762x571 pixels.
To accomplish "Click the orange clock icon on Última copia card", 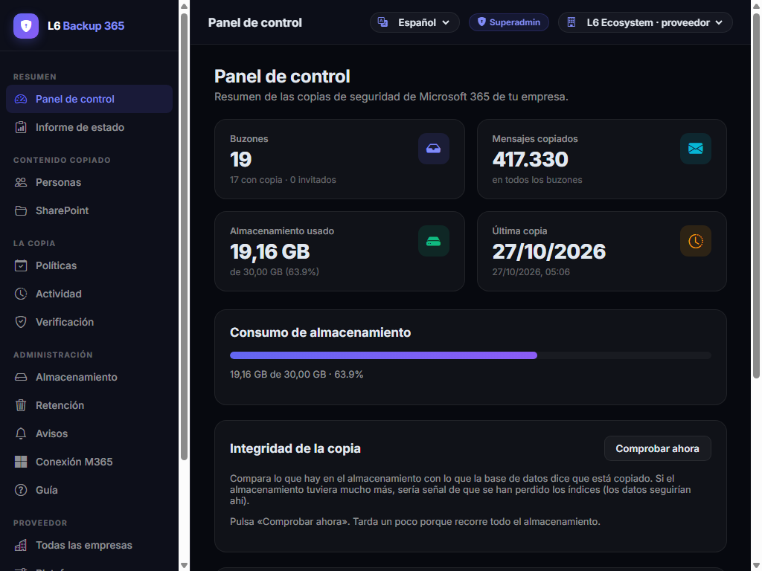I will pyautogui.click(x=696, y=241).
